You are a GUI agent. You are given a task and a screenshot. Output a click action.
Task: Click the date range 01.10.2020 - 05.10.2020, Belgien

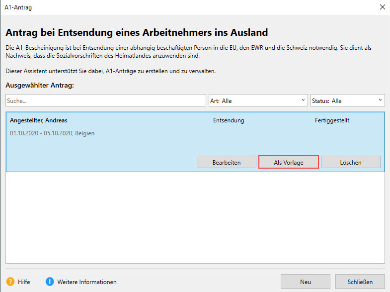pos(52,133)
